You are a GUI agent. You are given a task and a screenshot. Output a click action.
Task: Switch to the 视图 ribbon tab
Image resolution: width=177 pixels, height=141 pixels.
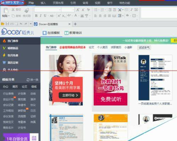click(98, 3)
